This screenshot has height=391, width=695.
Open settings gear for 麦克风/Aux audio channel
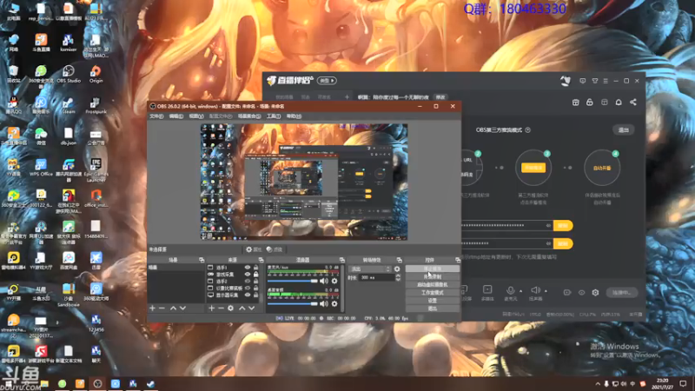tap(334, 281)
